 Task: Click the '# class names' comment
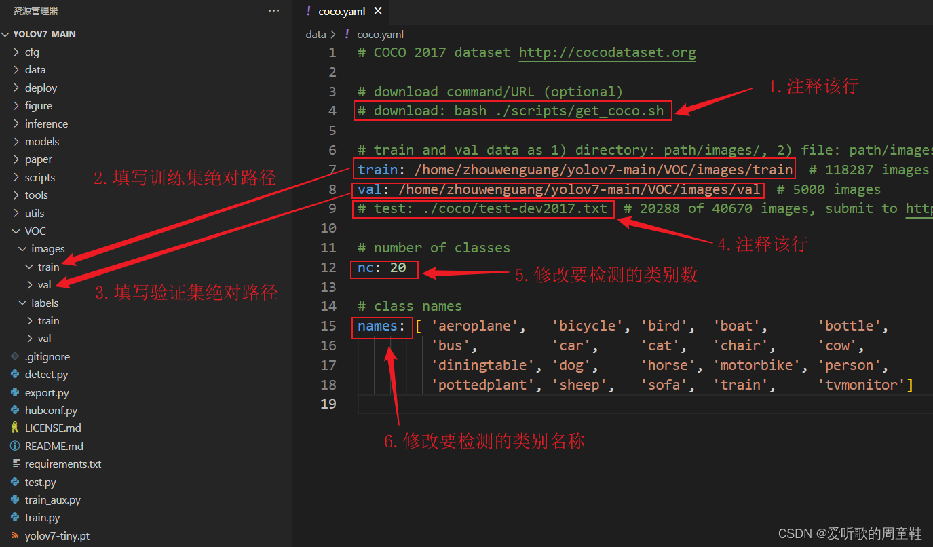tap(409, 306)
